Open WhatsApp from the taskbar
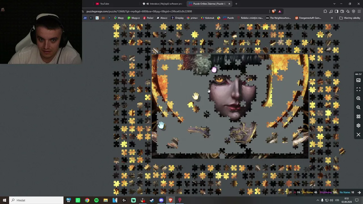 (x=78, y=200)
